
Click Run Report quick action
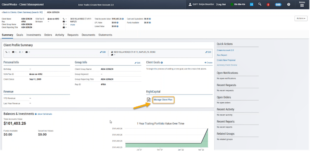(222, 55)
